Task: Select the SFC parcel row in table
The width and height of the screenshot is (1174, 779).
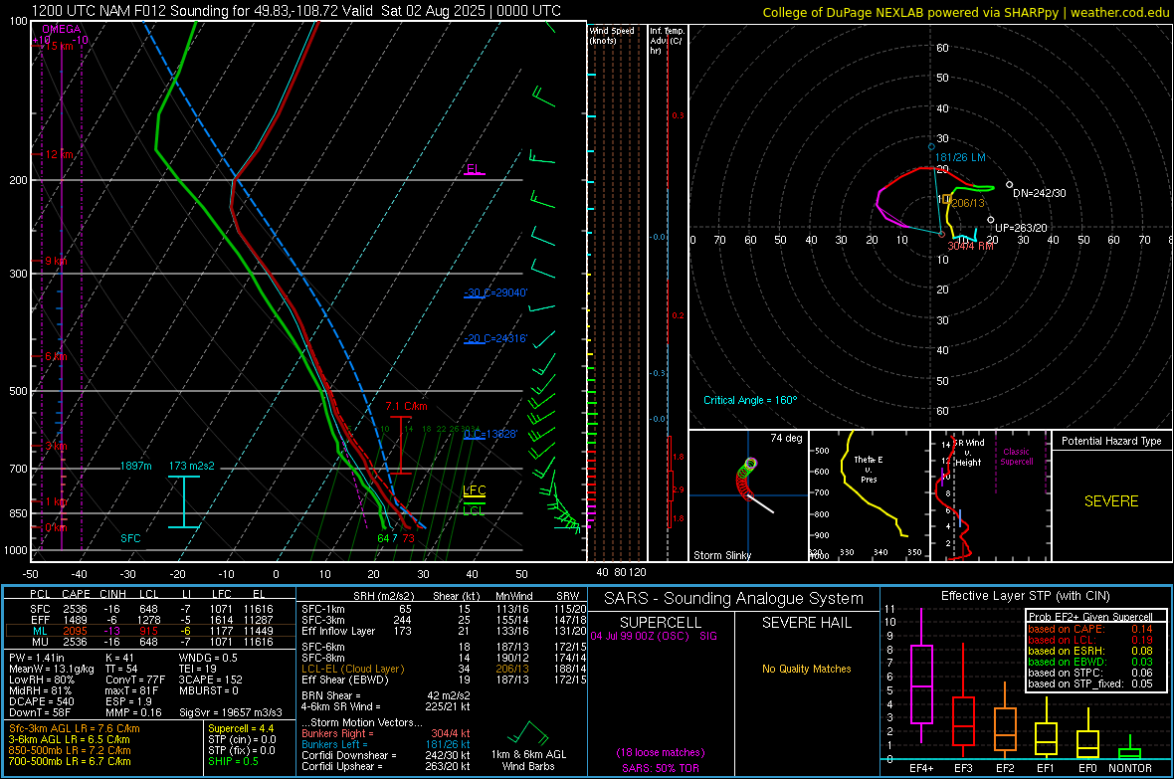Action: coord(150,609)
